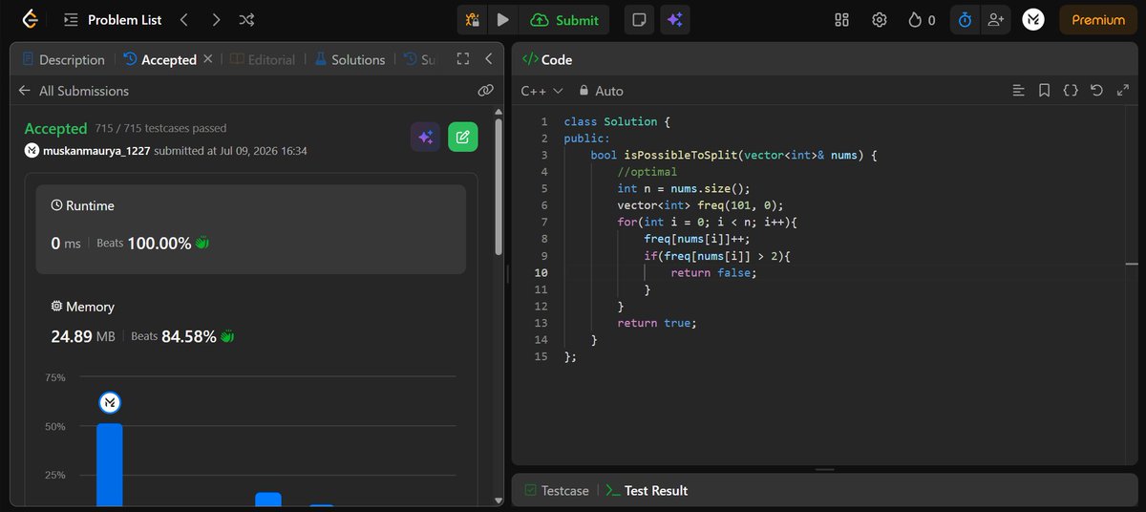
Task: Go to next problem chevron
Action: click(216, 19)
